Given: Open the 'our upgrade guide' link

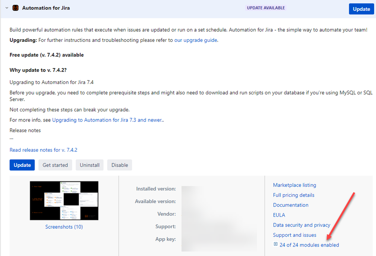Looking at the screenshot, I should coord(196,40).
